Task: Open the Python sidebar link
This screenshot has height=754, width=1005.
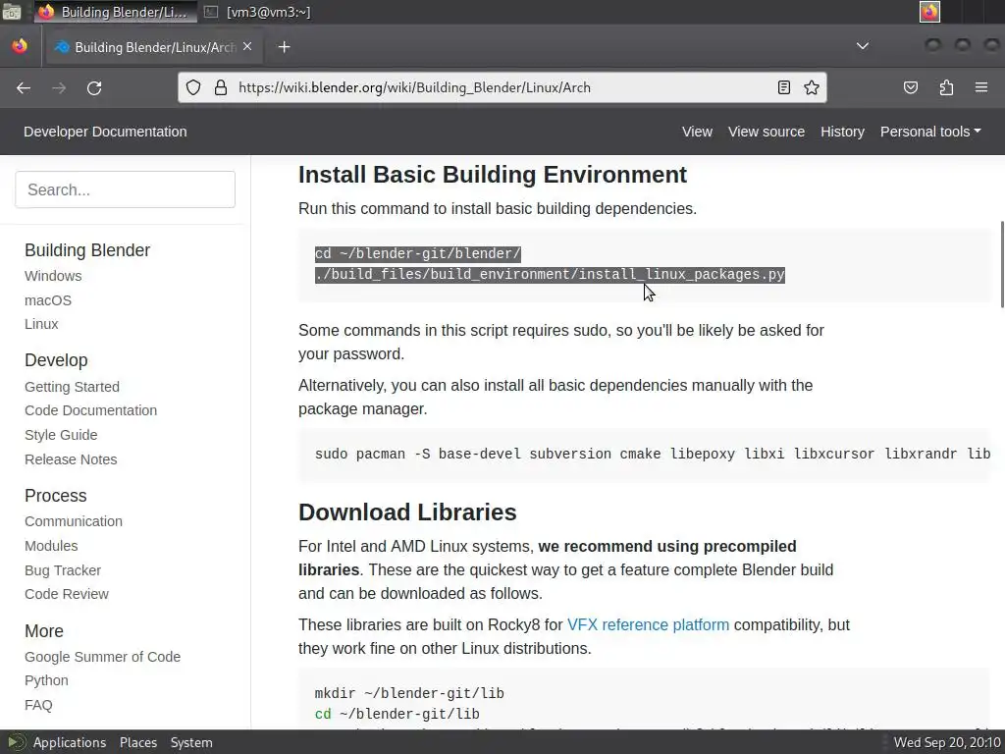Action: tap(46, 680)
